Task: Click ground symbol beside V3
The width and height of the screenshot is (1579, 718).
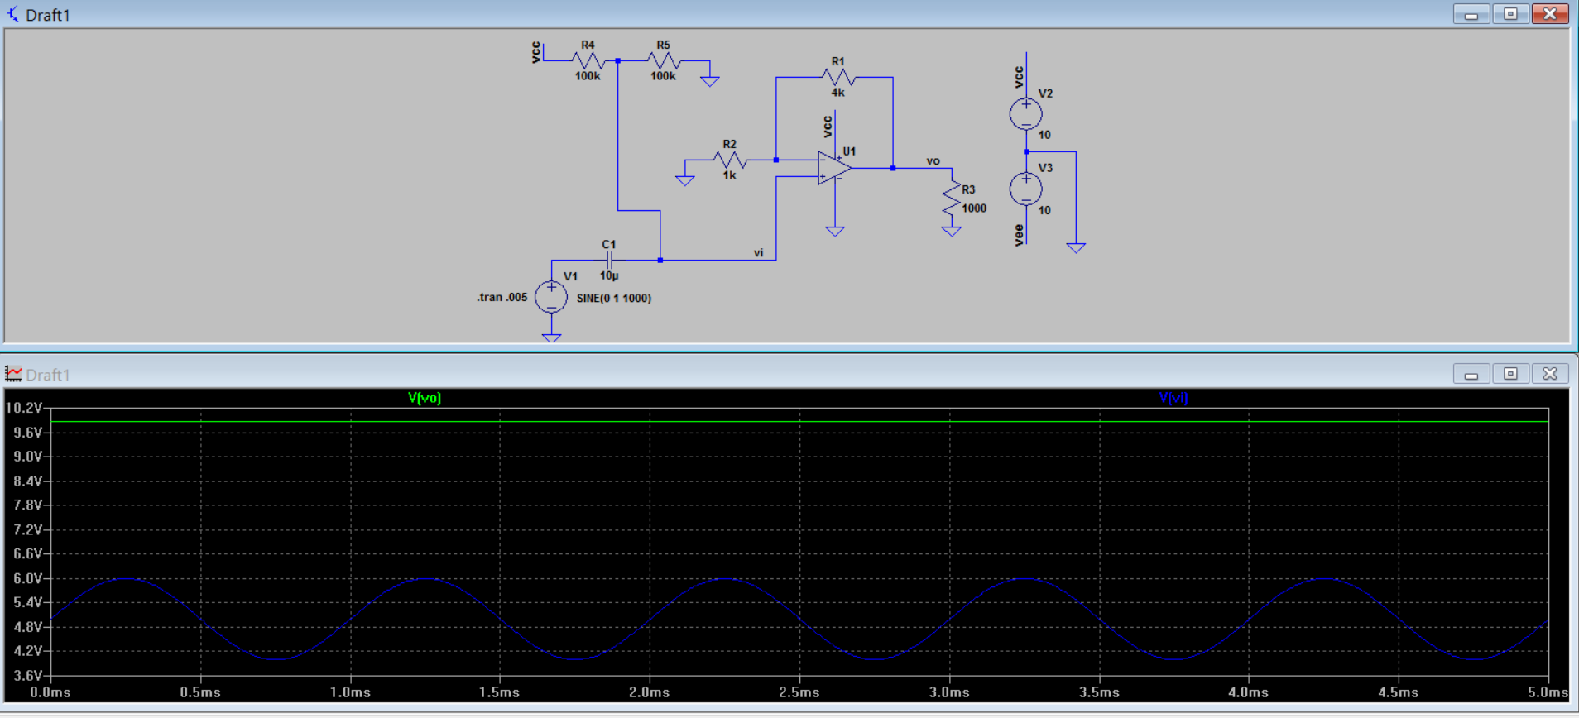Action: tap(1076, 247)
